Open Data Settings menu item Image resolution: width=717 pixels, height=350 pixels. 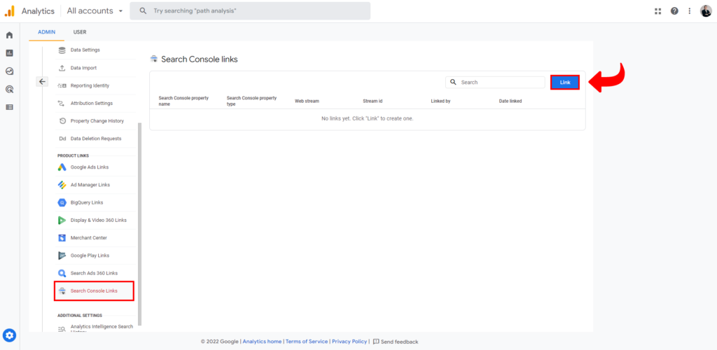[x=85, y=50]
